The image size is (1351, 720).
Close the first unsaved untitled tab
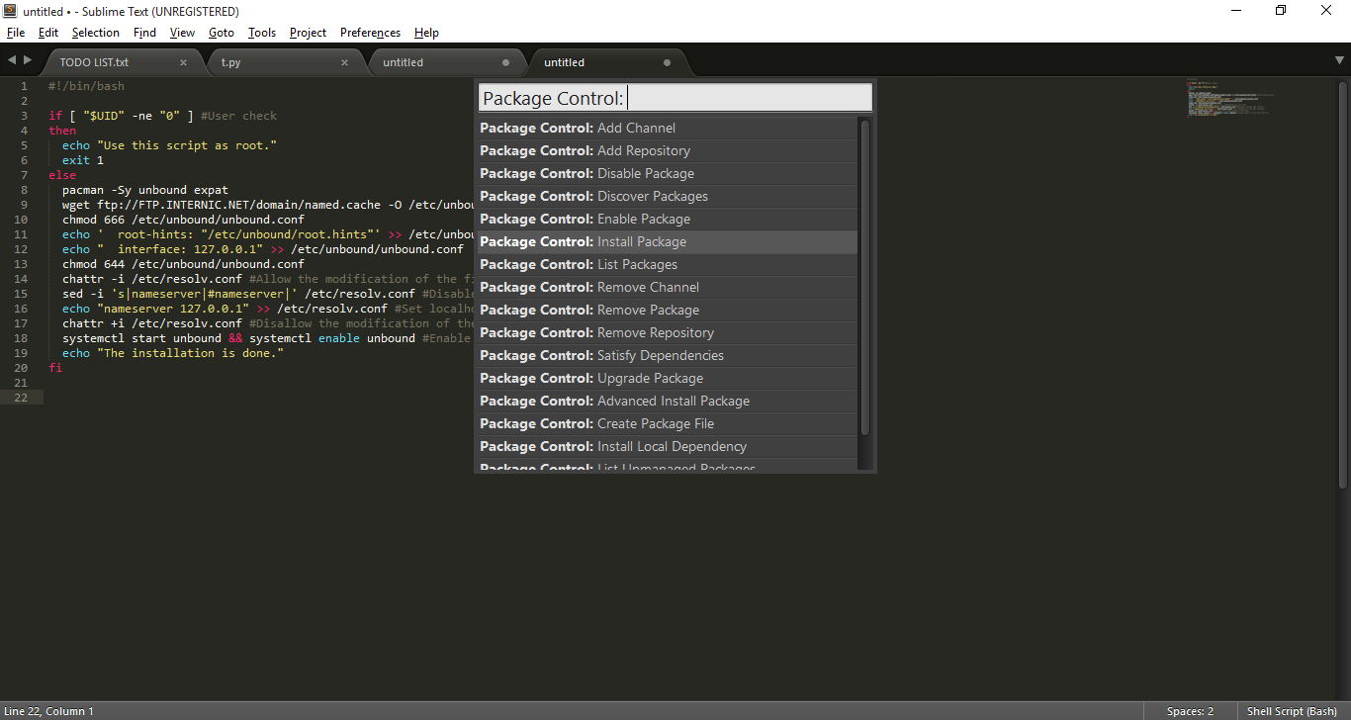pos(506,62)
